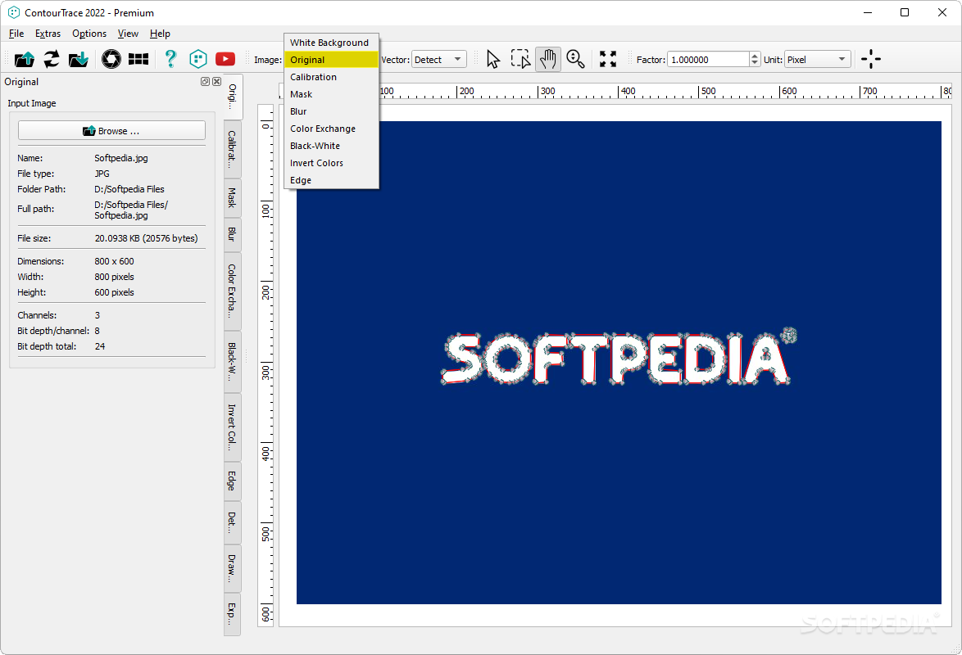Switch to the Draw... side tab
Viewport: 962px width, 655px height.
tap(232, 568)
